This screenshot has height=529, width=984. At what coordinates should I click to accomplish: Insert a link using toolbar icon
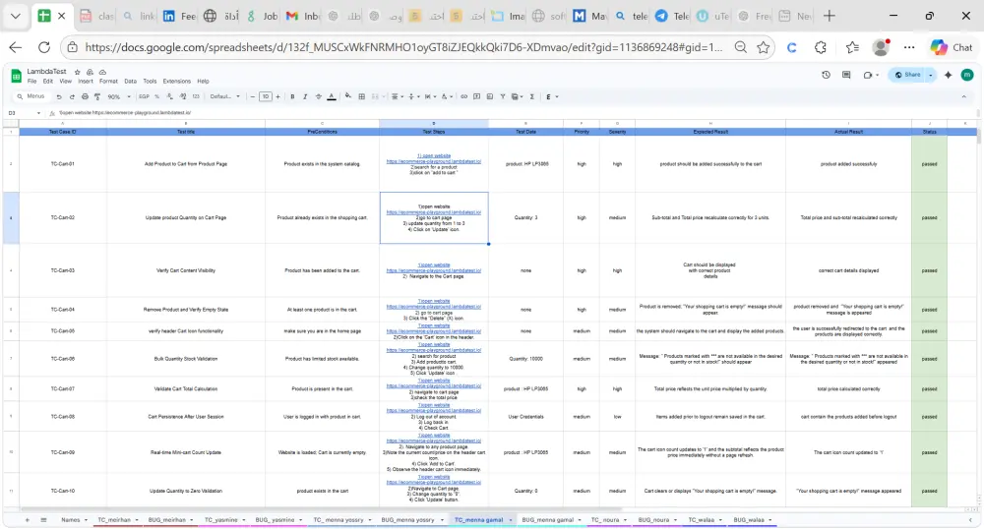463,96
